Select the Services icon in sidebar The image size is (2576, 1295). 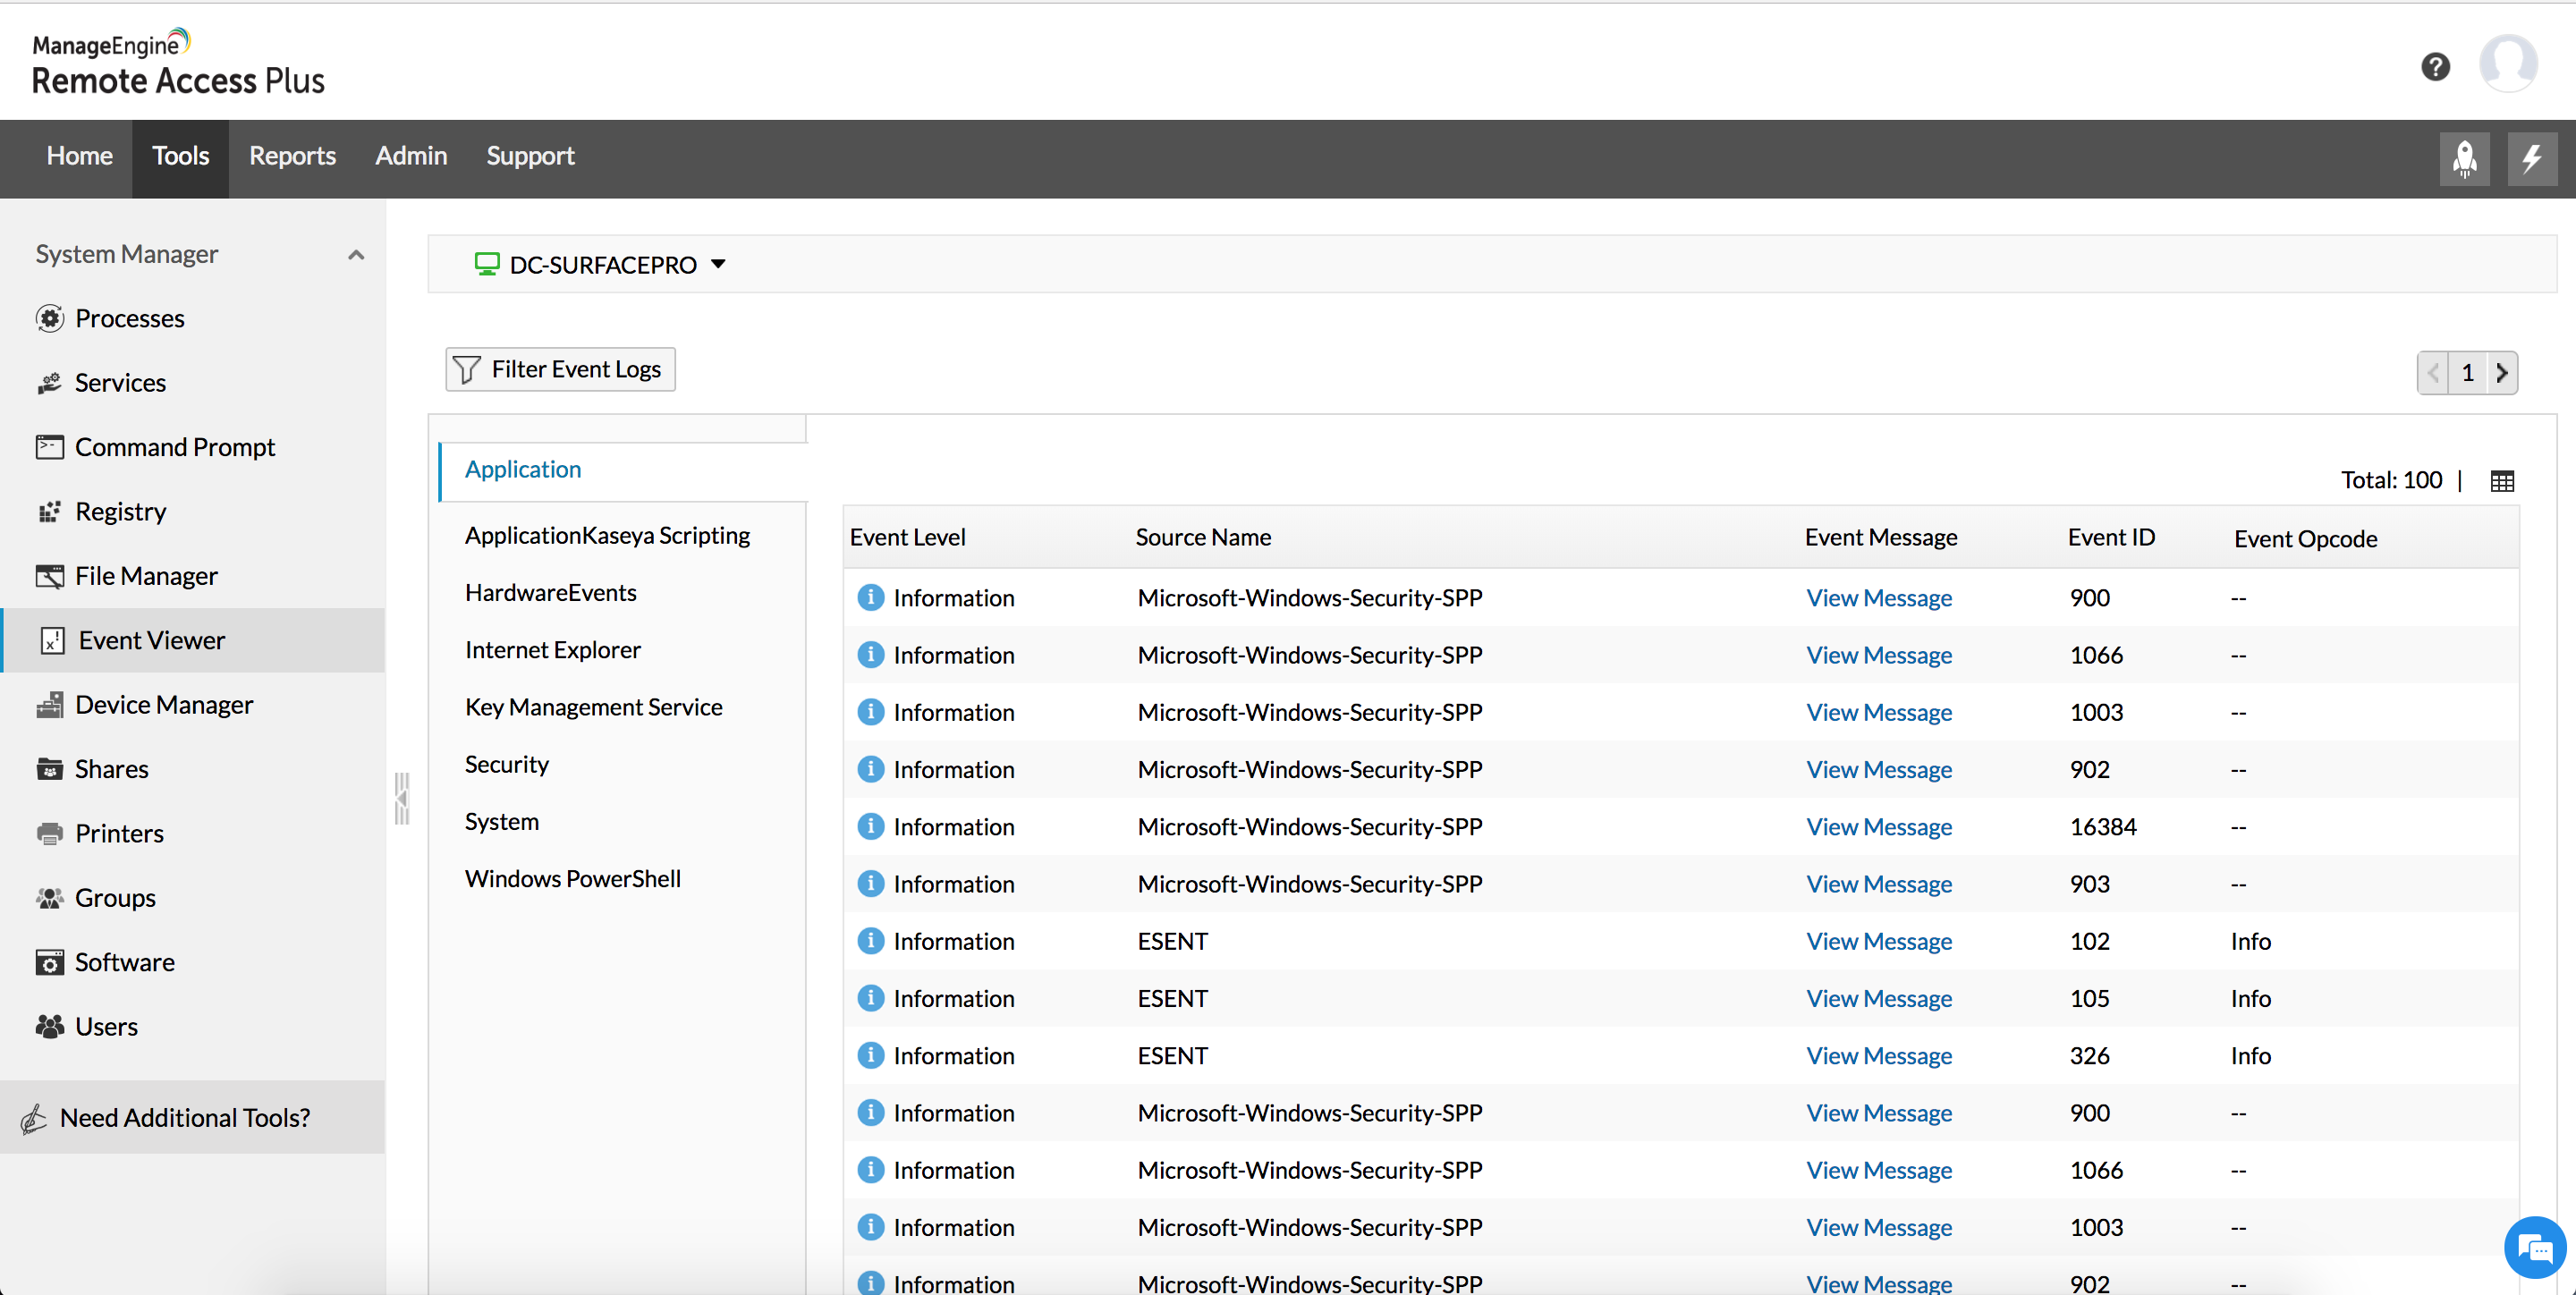click(51, 382)
